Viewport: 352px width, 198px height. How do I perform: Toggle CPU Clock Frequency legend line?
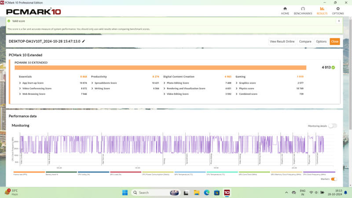319,173
